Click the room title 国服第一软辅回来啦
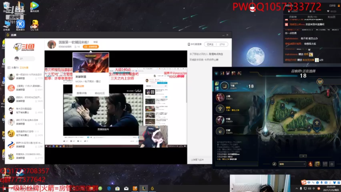 pyautogui.click(x=74, y=42)
